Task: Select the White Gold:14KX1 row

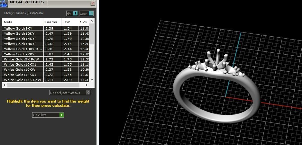Action: [46, 75]
